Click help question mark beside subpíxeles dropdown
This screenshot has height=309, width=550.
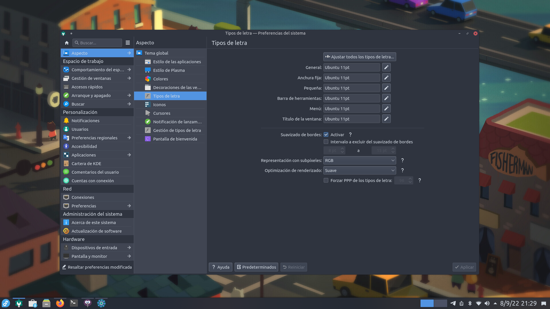click(402, 161)
